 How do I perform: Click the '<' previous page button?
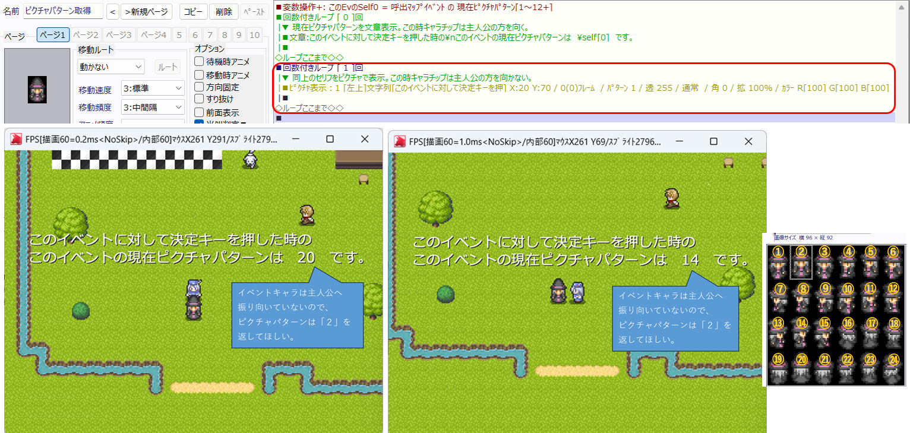click(x=112, y=12)
